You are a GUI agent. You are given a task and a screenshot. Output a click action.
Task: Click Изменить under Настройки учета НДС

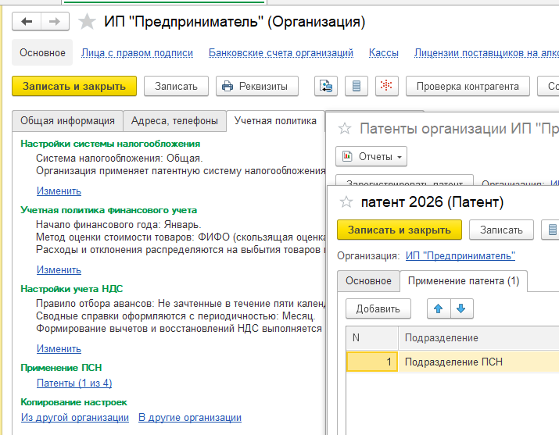[59, 348]
